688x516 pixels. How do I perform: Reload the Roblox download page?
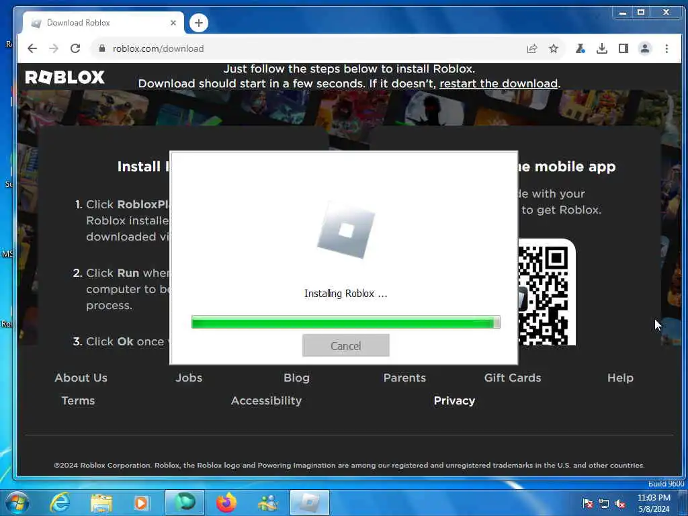[x=75, y=48]
